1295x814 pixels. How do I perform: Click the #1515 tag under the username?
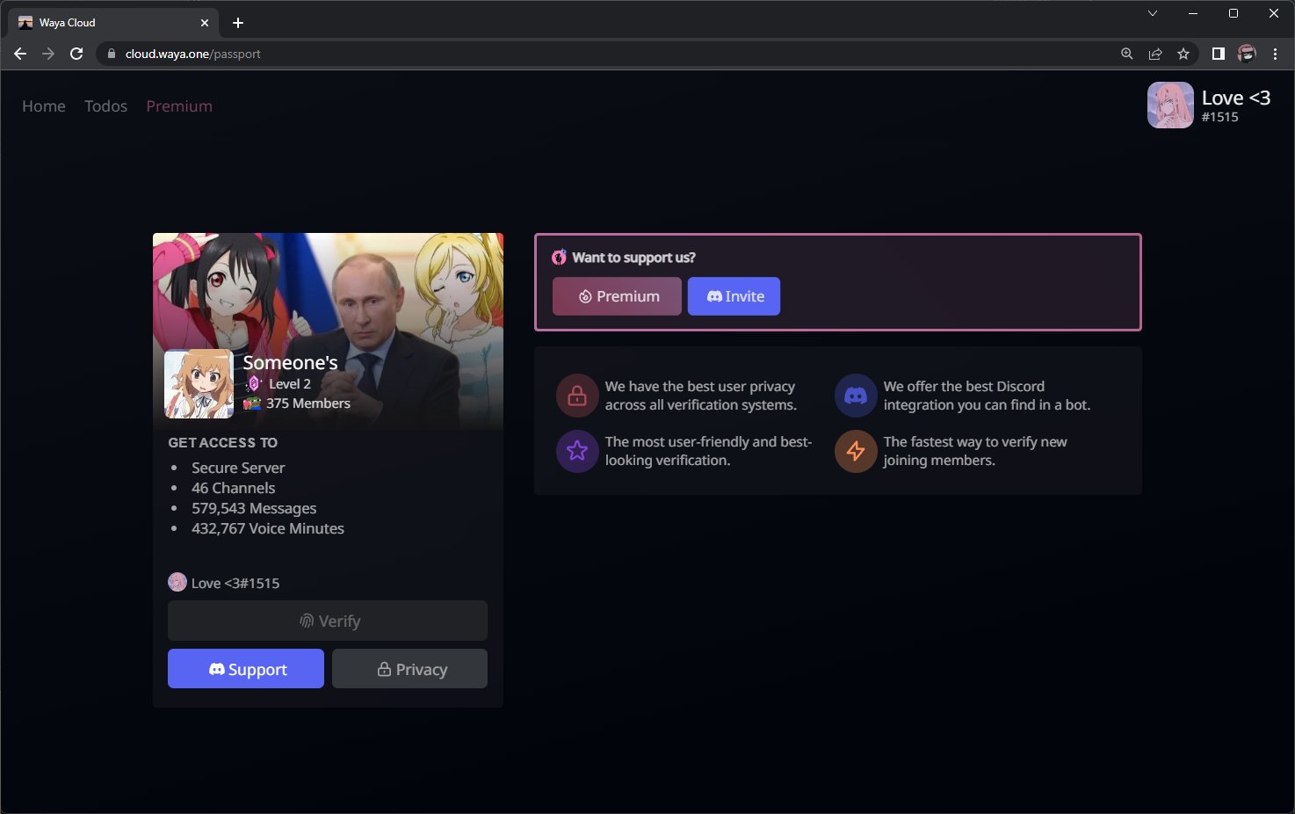(1220, 117)
